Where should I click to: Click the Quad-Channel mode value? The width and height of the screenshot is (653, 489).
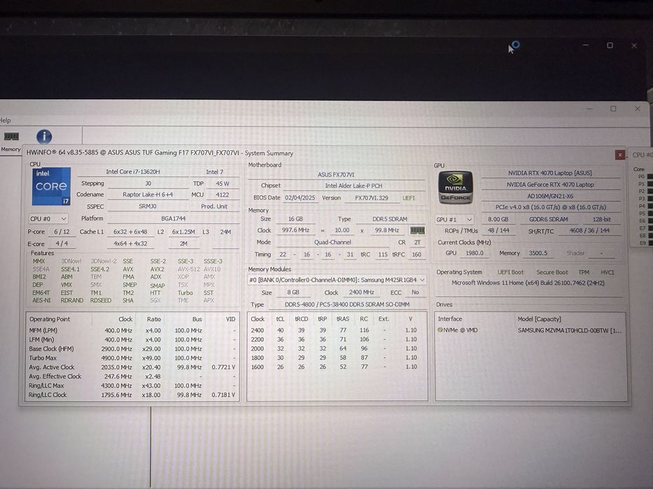coord(332,242)
